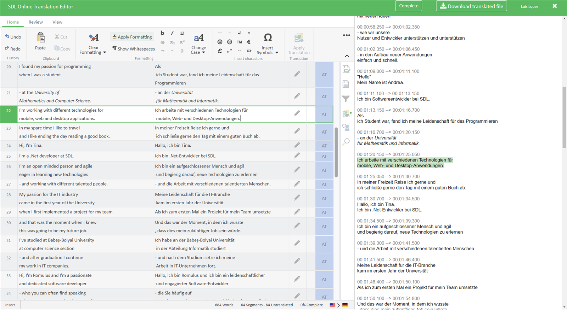Open the ribbon overflow ellipsis menu
Image resolution: width=567 pixels, height=310 pixels.
pyautogui.click(x=347, y=35)
